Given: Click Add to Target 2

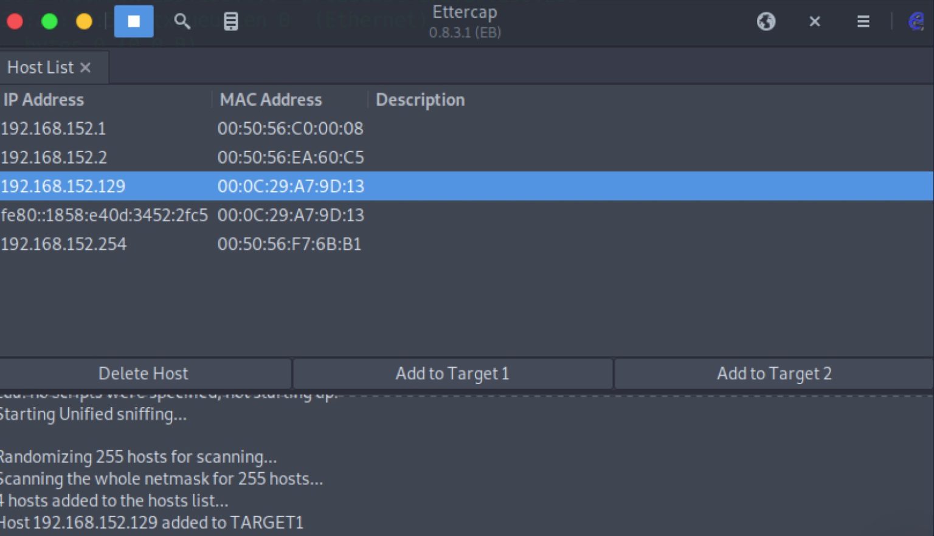Looking at the screenshot, I should [774, 373].
